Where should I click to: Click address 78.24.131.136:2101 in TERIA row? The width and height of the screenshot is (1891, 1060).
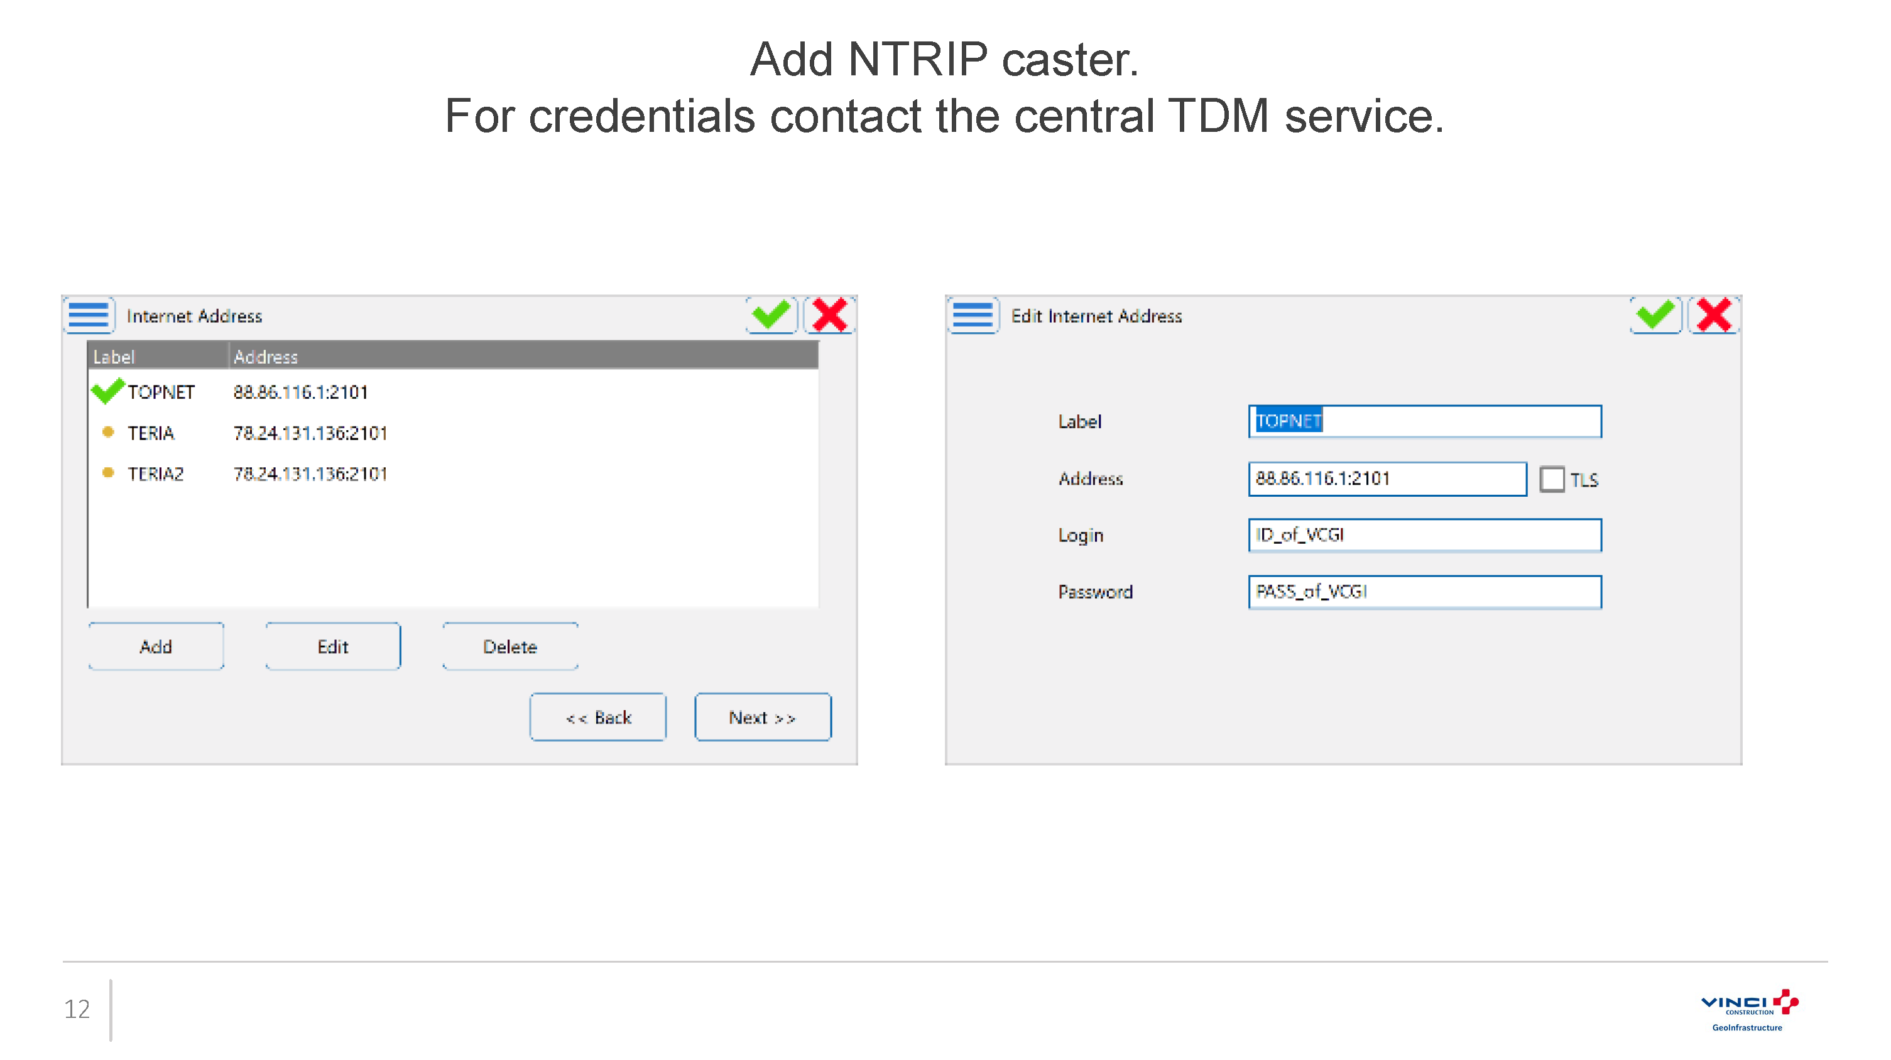(x=310, y=433)
